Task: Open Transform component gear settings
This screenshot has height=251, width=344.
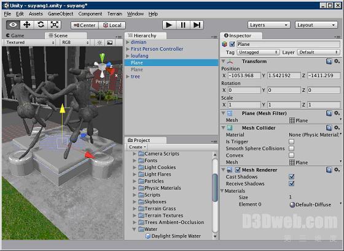Action: [337, 61]
